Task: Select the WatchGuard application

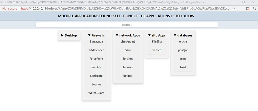Action: (96, 93)
